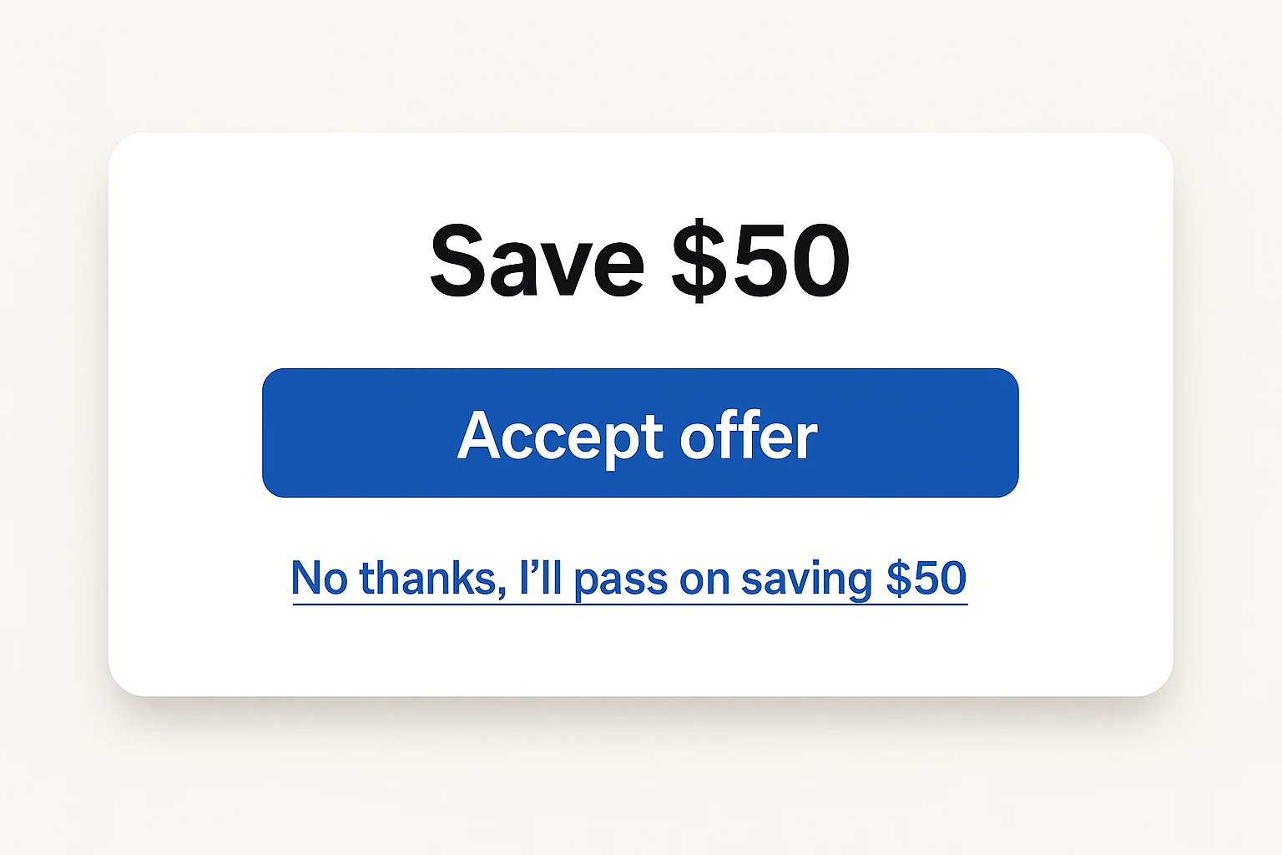Activate the primary Accept offer action
This screenshot has width=1282, height=855.
point(640,433)
